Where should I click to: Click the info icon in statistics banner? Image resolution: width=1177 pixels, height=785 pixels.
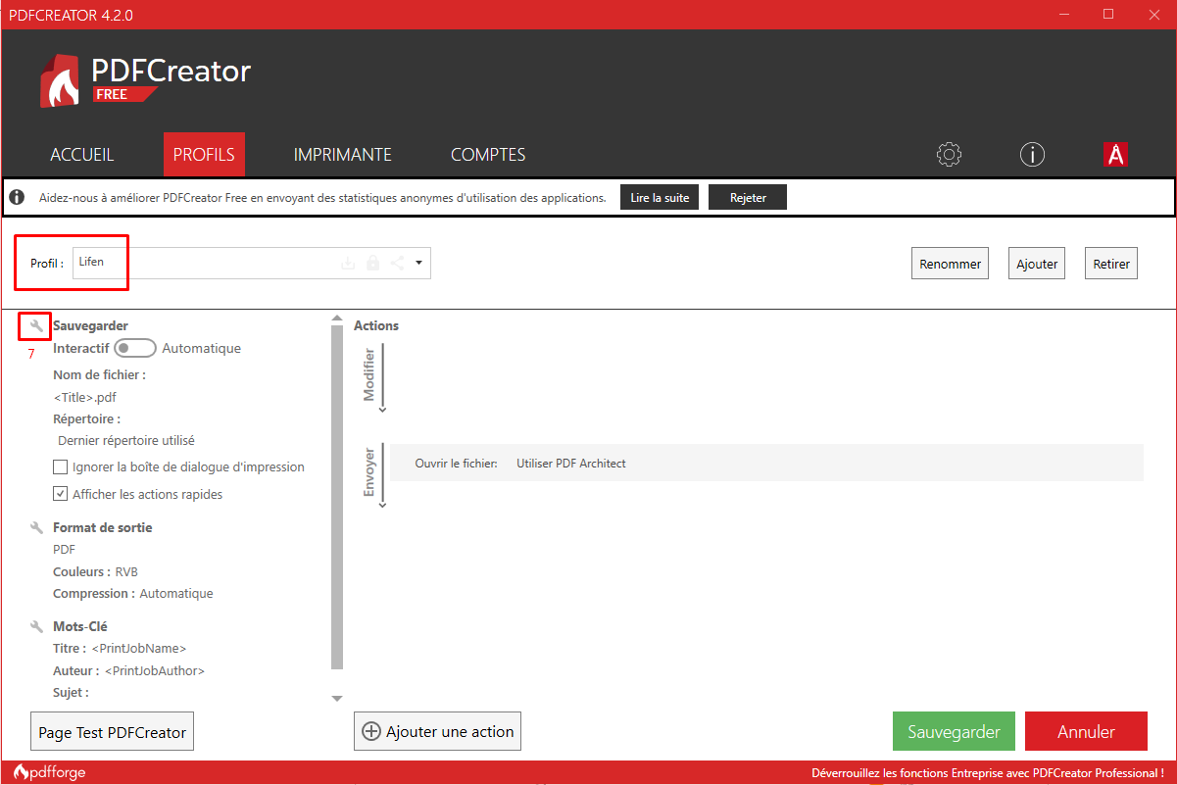(17, 197)
